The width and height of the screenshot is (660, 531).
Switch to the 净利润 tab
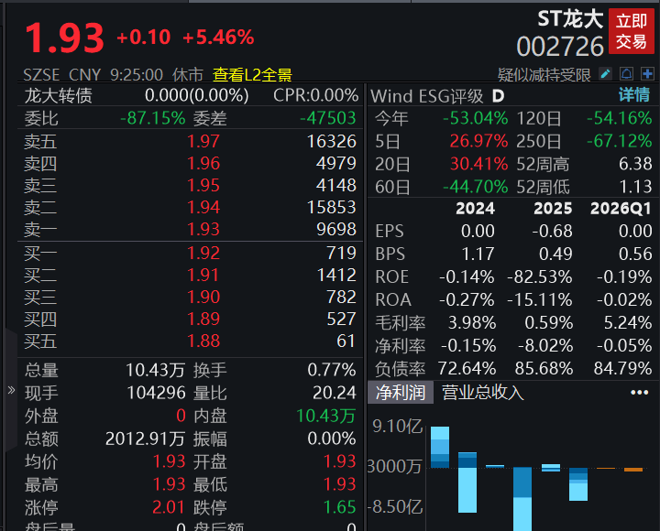pyautogui.click(x=401, y=392)
